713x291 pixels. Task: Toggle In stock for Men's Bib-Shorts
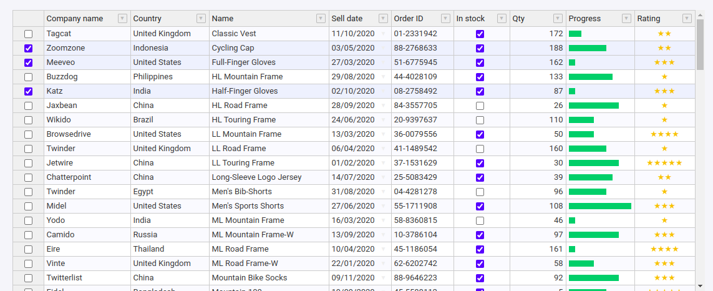coord(480,192)
